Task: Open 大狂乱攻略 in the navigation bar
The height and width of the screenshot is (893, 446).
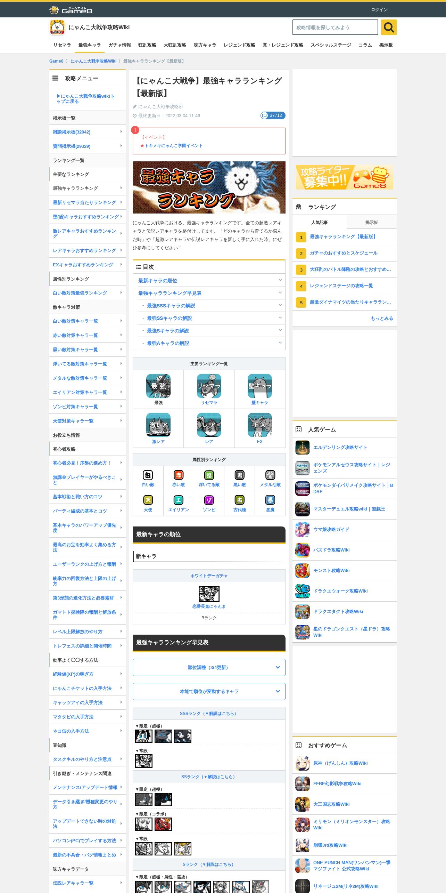Action: pyautogui.click(x=175, y=45)
